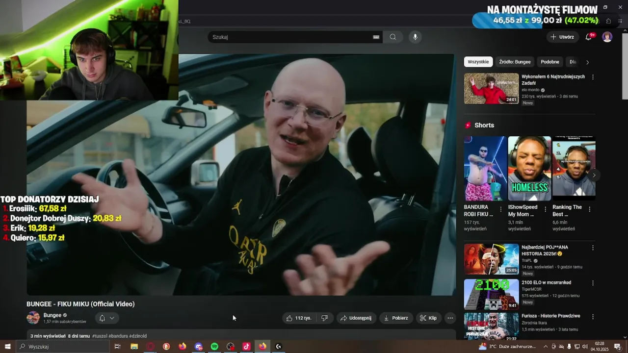Viewport: 628px width, 353px height.
Task: Open options menu for Wykonałem 6 Najtrudniejszych Zadań
Action: click(x=593, y=77)
